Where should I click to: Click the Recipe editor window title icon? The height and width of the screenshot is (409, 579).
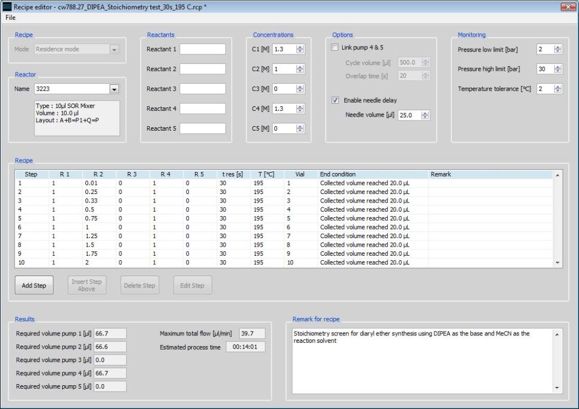click(x=7, y=6)
